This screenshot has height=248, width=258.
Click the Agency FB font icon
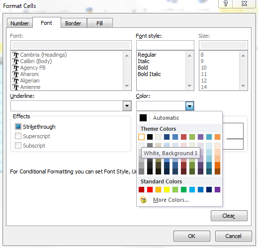click(x=15, y=68)
